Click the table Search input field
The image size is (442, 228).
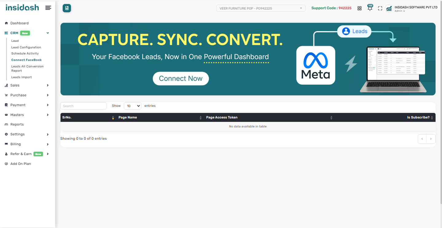click(83, 106)
